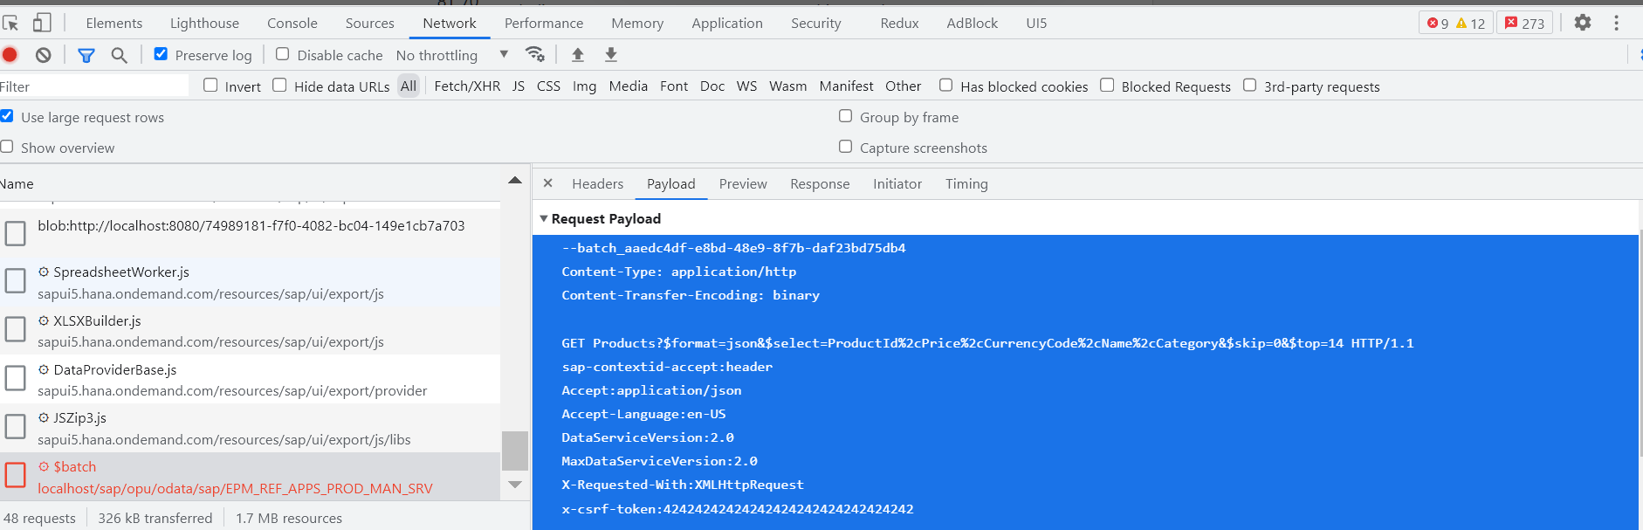Viewport: 1643px width, 530px height.
Task: Check Hide data URLs option
Action: [279, 85]
